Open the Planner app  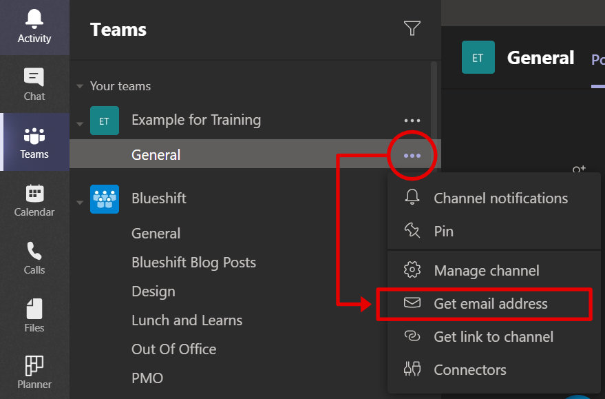(x=34, y=372)
